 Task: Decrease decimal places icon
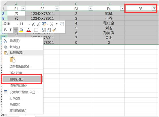(49, 30)
